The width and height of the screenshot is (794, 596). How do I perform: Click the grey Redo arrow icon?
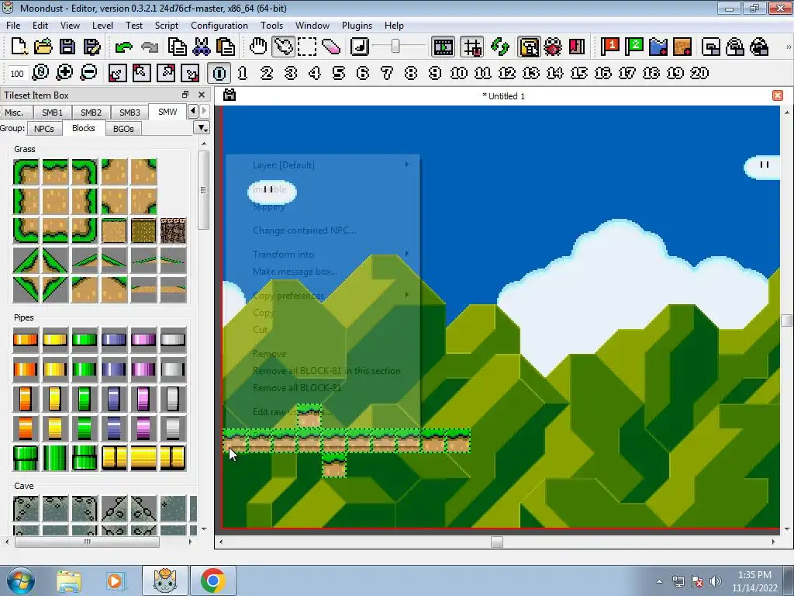coord(150,47)
